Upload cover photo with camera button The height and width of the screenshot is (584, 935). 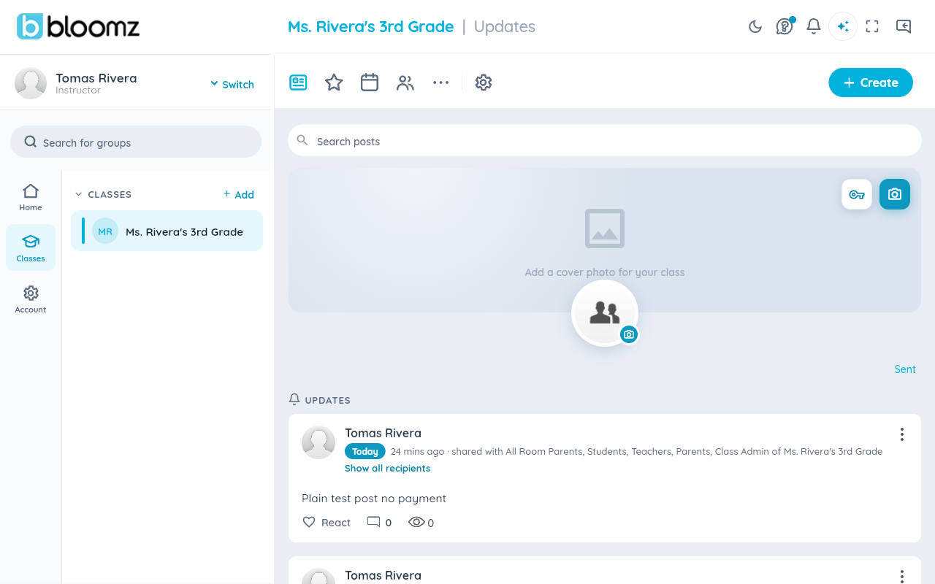895,194
